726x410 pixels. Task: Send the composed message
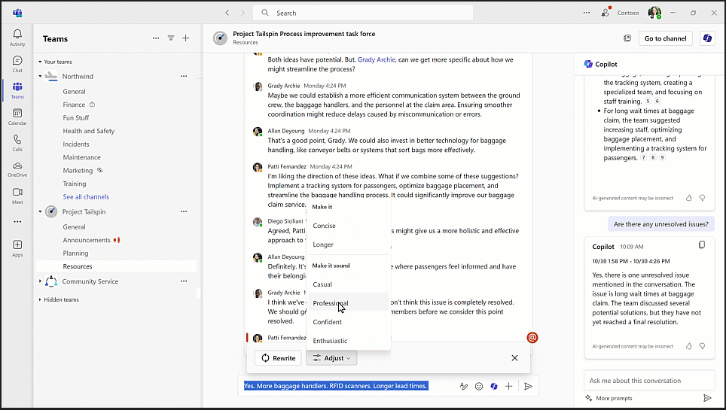528,386
